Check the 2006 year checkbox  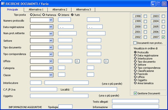(x=163, y=32)
